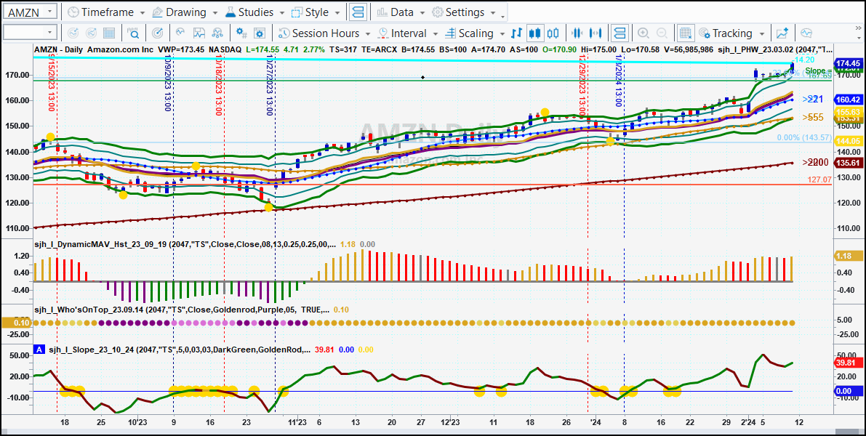Click the 12/29/2023 13:00 vertical line marker
Image resolution: width=866 pixels, height=436 pixels.
(582, 84)
